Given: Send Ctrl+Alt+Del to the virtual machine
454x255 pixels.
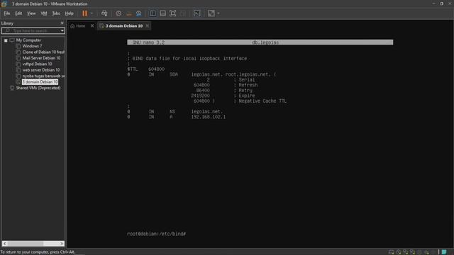Looking at the screenshot, I should tap(104, 13).
